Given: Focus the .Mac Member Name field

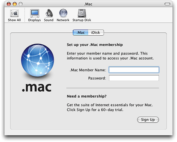Looking at the screenshot, I should [134, 70].
